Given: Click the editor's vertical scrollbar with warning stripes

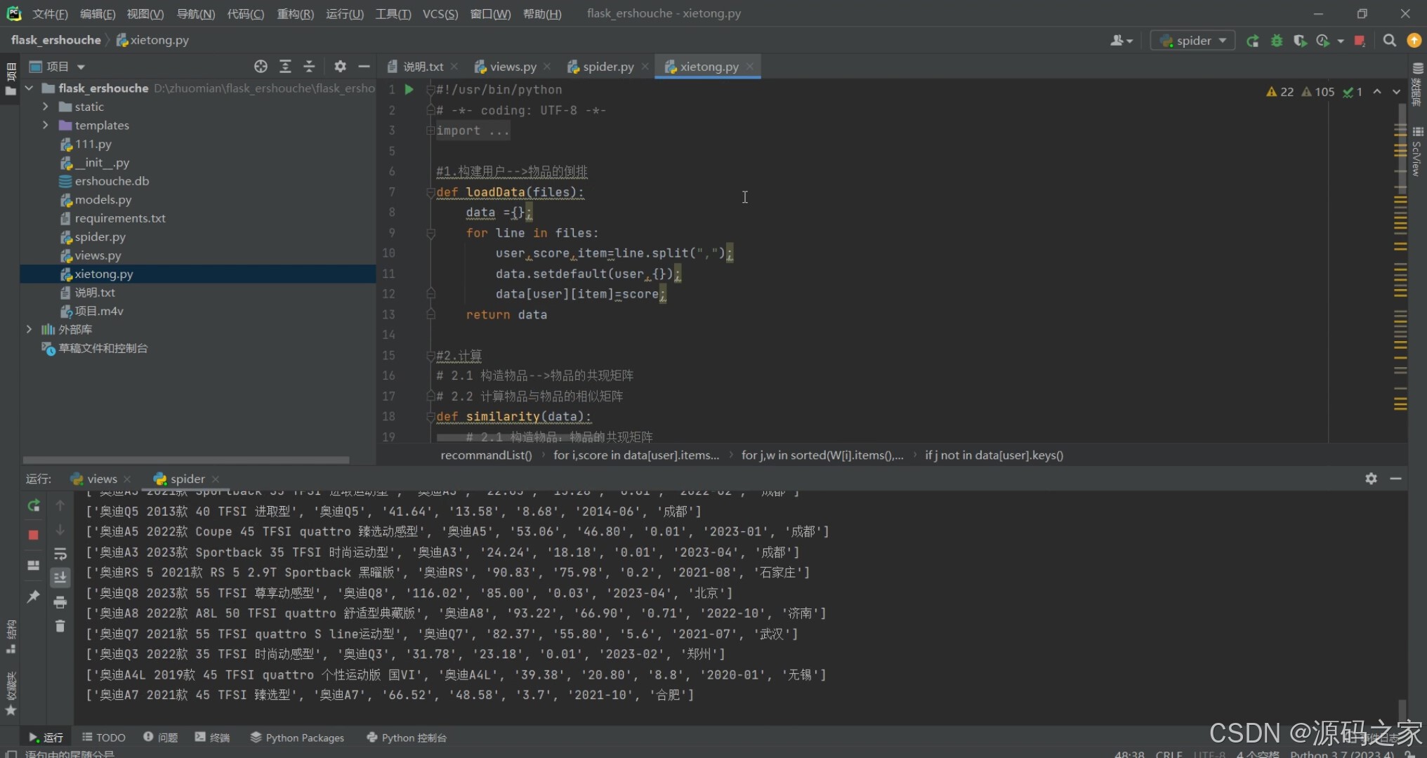Looking at the screenshot, I should click(x=1400, y=281).
